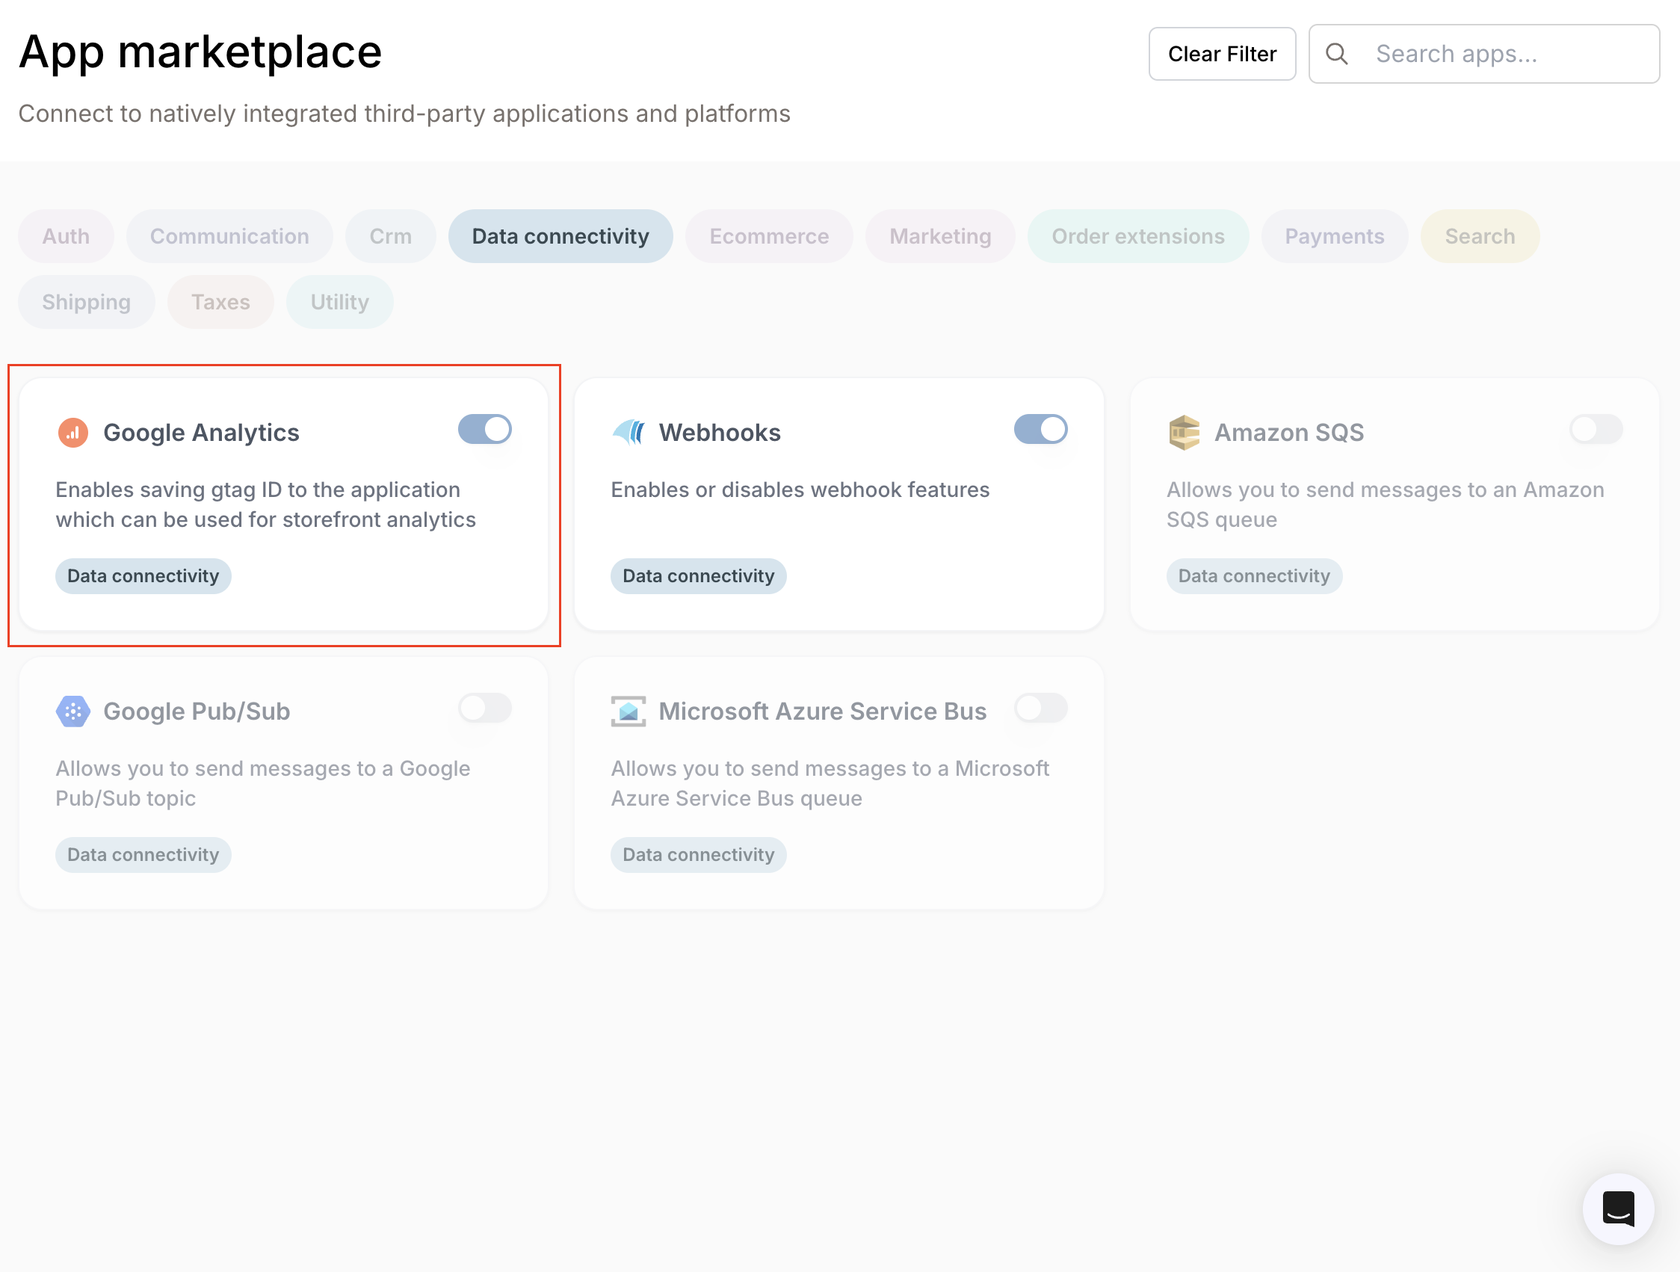Click the Google Analytics app icon
Screen dimensions: 1680x1272
(x=73, y=431)
